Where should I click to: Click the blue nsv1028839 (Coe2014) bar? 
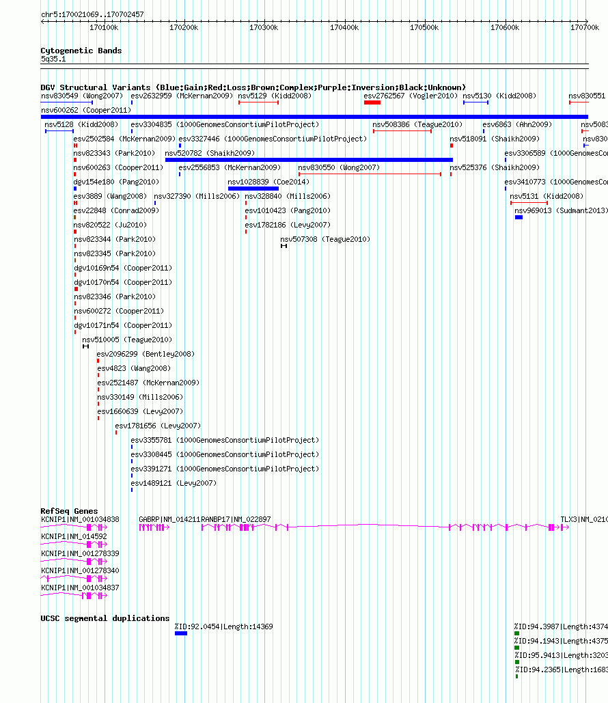pyautogui.click(x=253, y=189)
